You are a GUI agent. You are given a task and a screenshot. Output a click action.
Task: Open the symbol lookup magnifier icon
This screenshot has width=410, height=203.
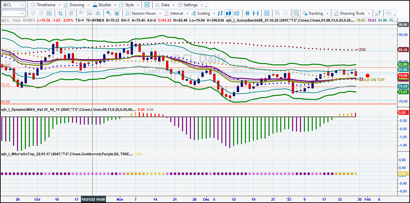[x=60, y=13]
